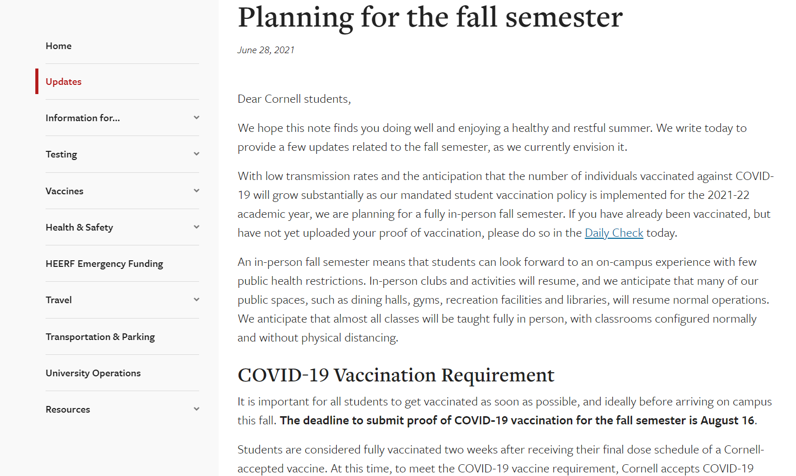Open University Operations page

coord(93,373)
